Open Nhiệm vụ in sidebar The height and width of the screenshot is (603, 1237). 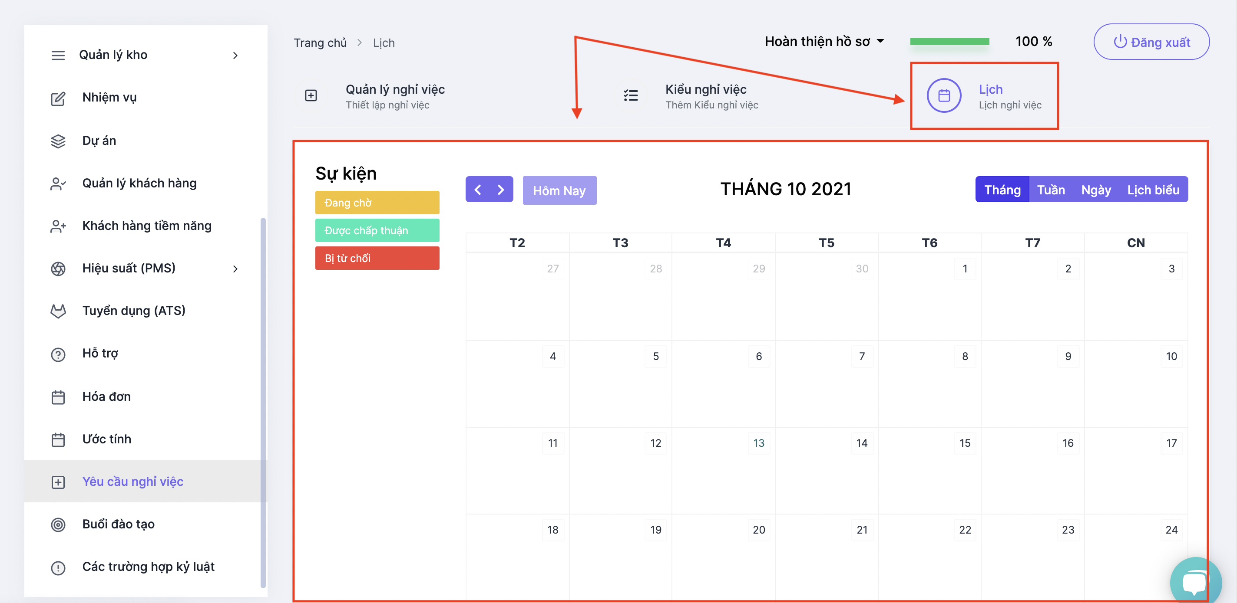(x=146, y=97)
